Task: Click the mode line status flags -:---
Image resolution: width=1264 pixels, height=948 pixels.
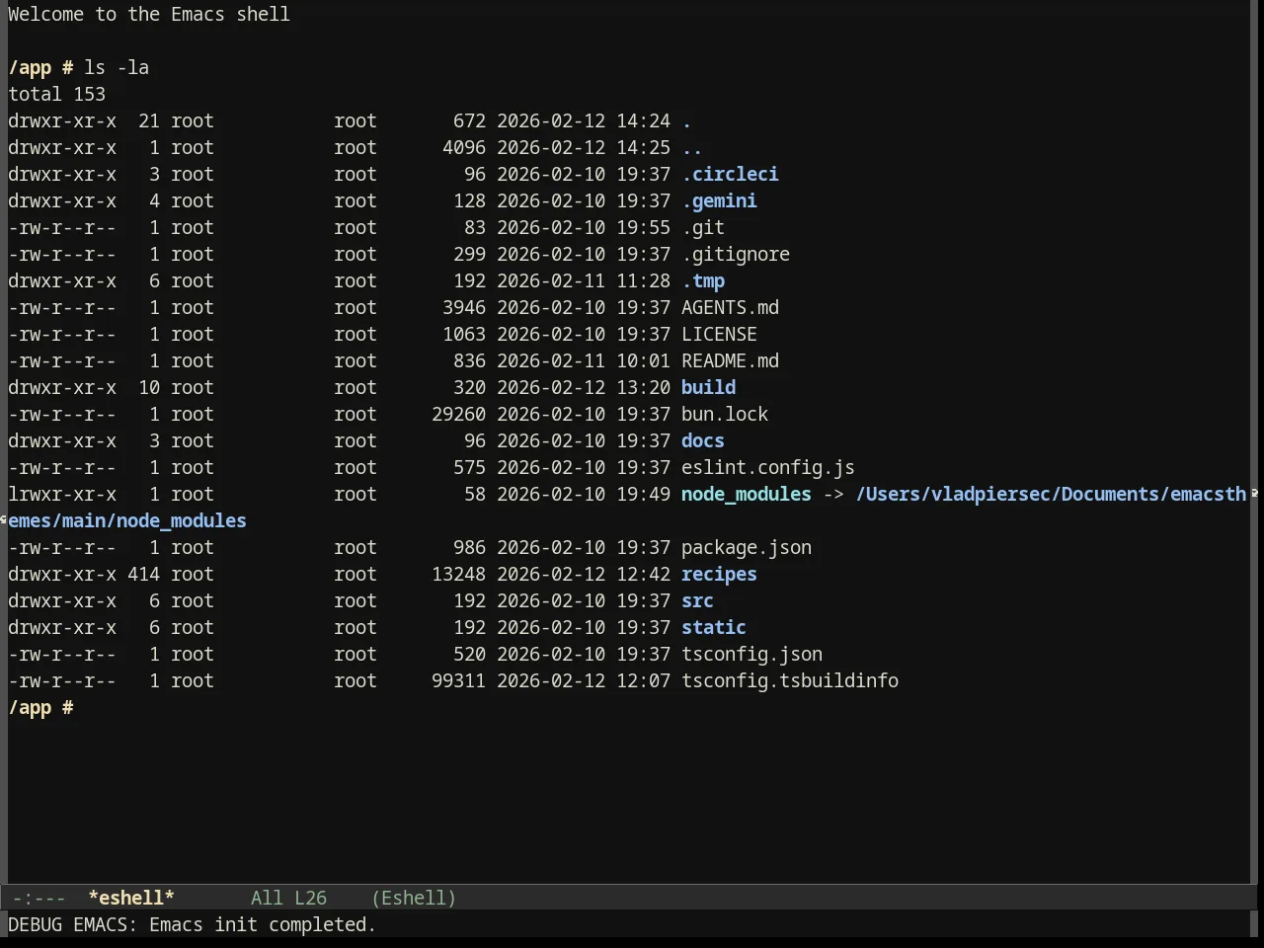Action: [39, 898]
